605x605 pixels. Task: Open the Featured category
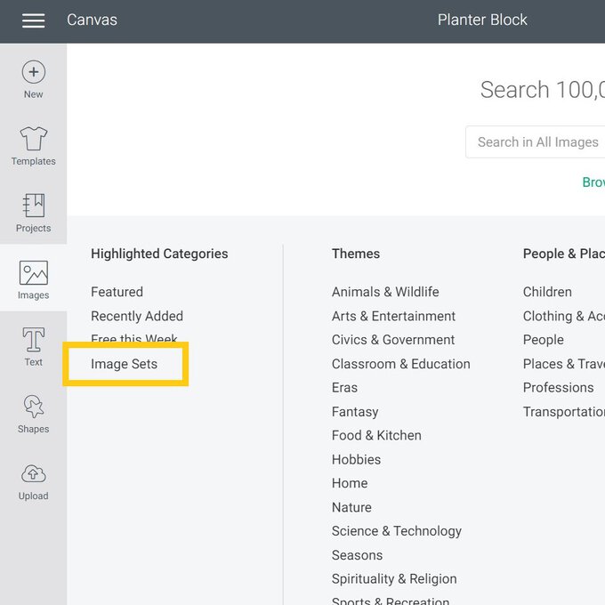pyautogui.click(x=117, y=292)
